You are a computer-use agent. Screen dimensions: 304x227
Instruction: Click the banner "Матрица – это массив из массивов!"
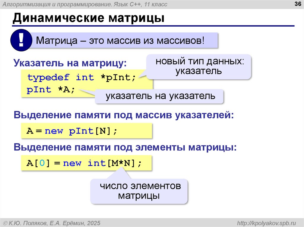click(120, 41)
